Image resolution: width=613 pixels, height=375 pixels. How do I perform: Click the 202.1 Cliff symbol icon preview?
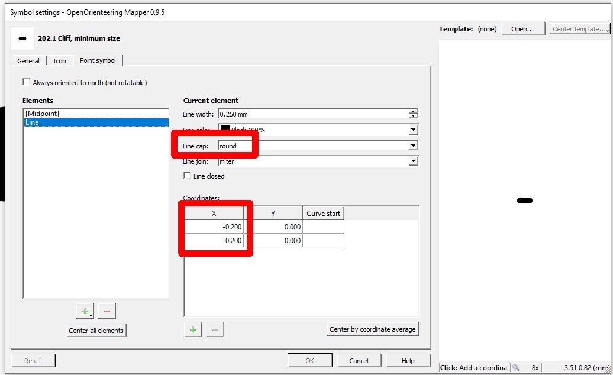click(22, 38)
